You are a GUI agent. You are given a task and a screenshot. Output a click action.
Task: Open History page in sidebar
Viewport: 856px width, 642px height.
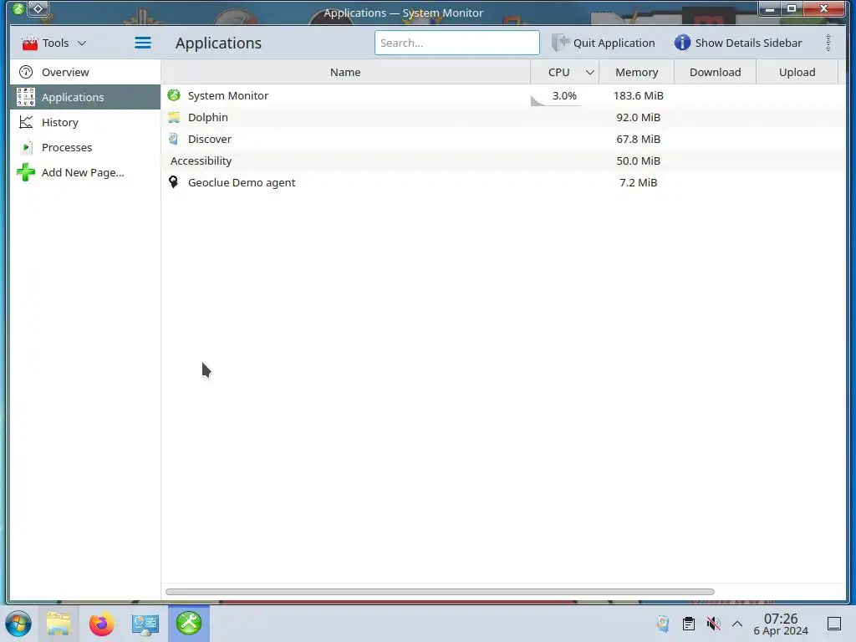point(85,122)
